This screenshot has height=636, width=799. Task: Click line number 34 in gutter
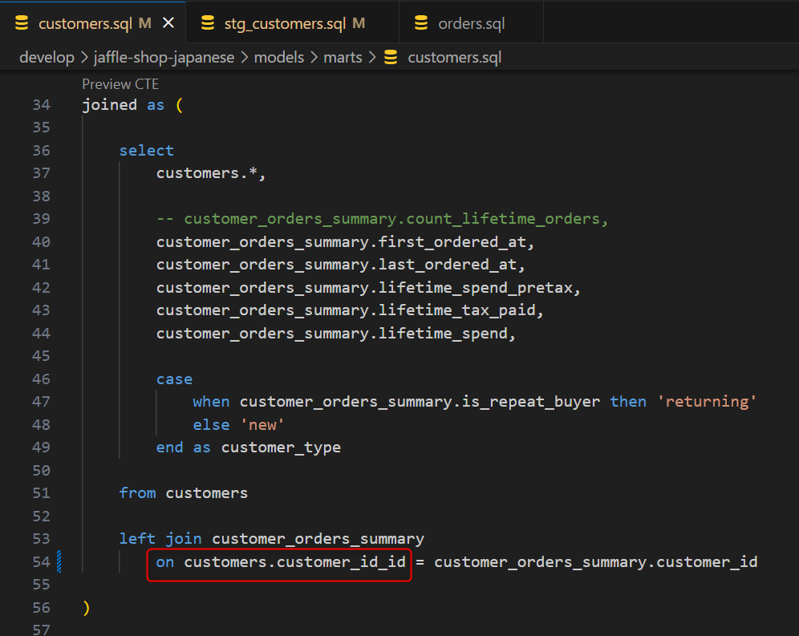click(41, 105)
